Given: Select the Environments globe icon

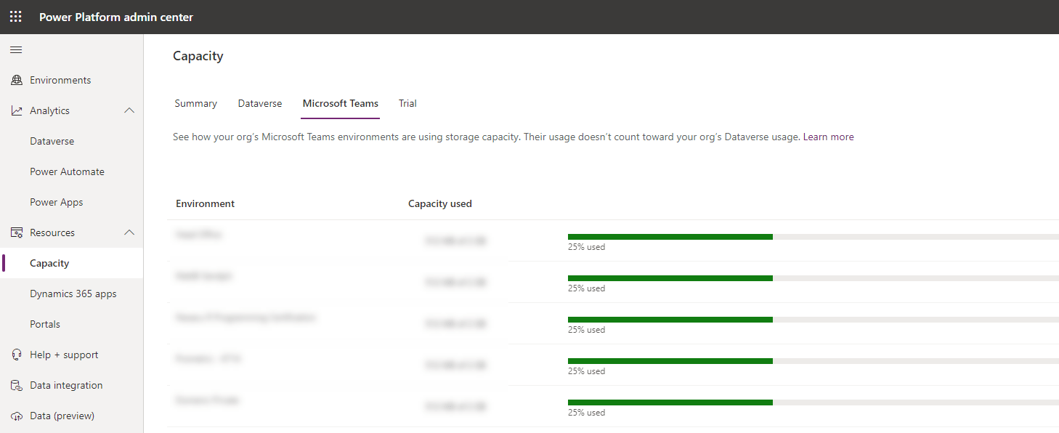Looking at the screenshot, I should click(x=16, y=80).
